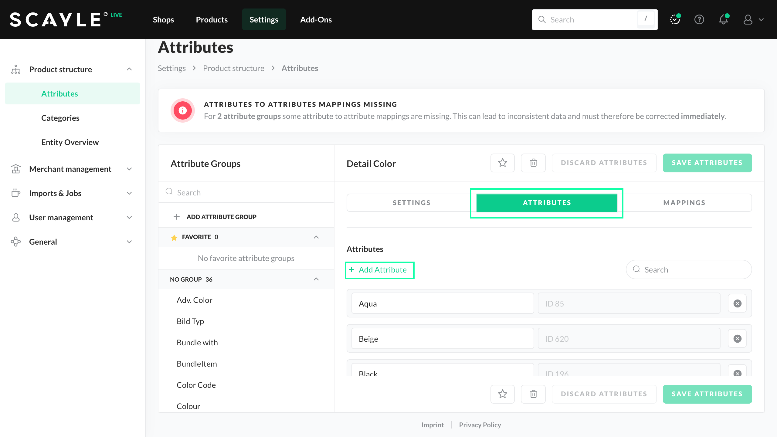The height and width of the screenshot is (437, 777).
Task: Click top Save Attributes button
Action: tap(707, 163)
